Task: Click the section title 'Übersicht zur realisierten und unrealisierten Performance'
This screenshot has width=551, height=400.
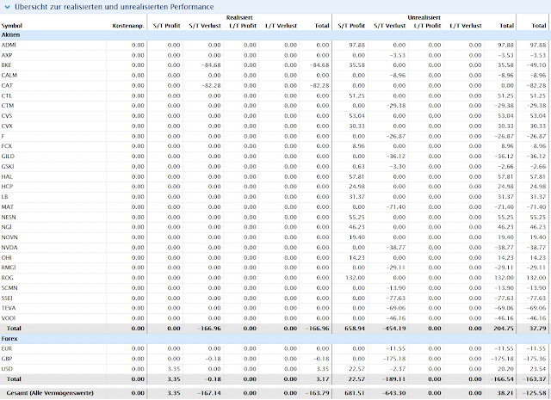Action: (115, 7)
